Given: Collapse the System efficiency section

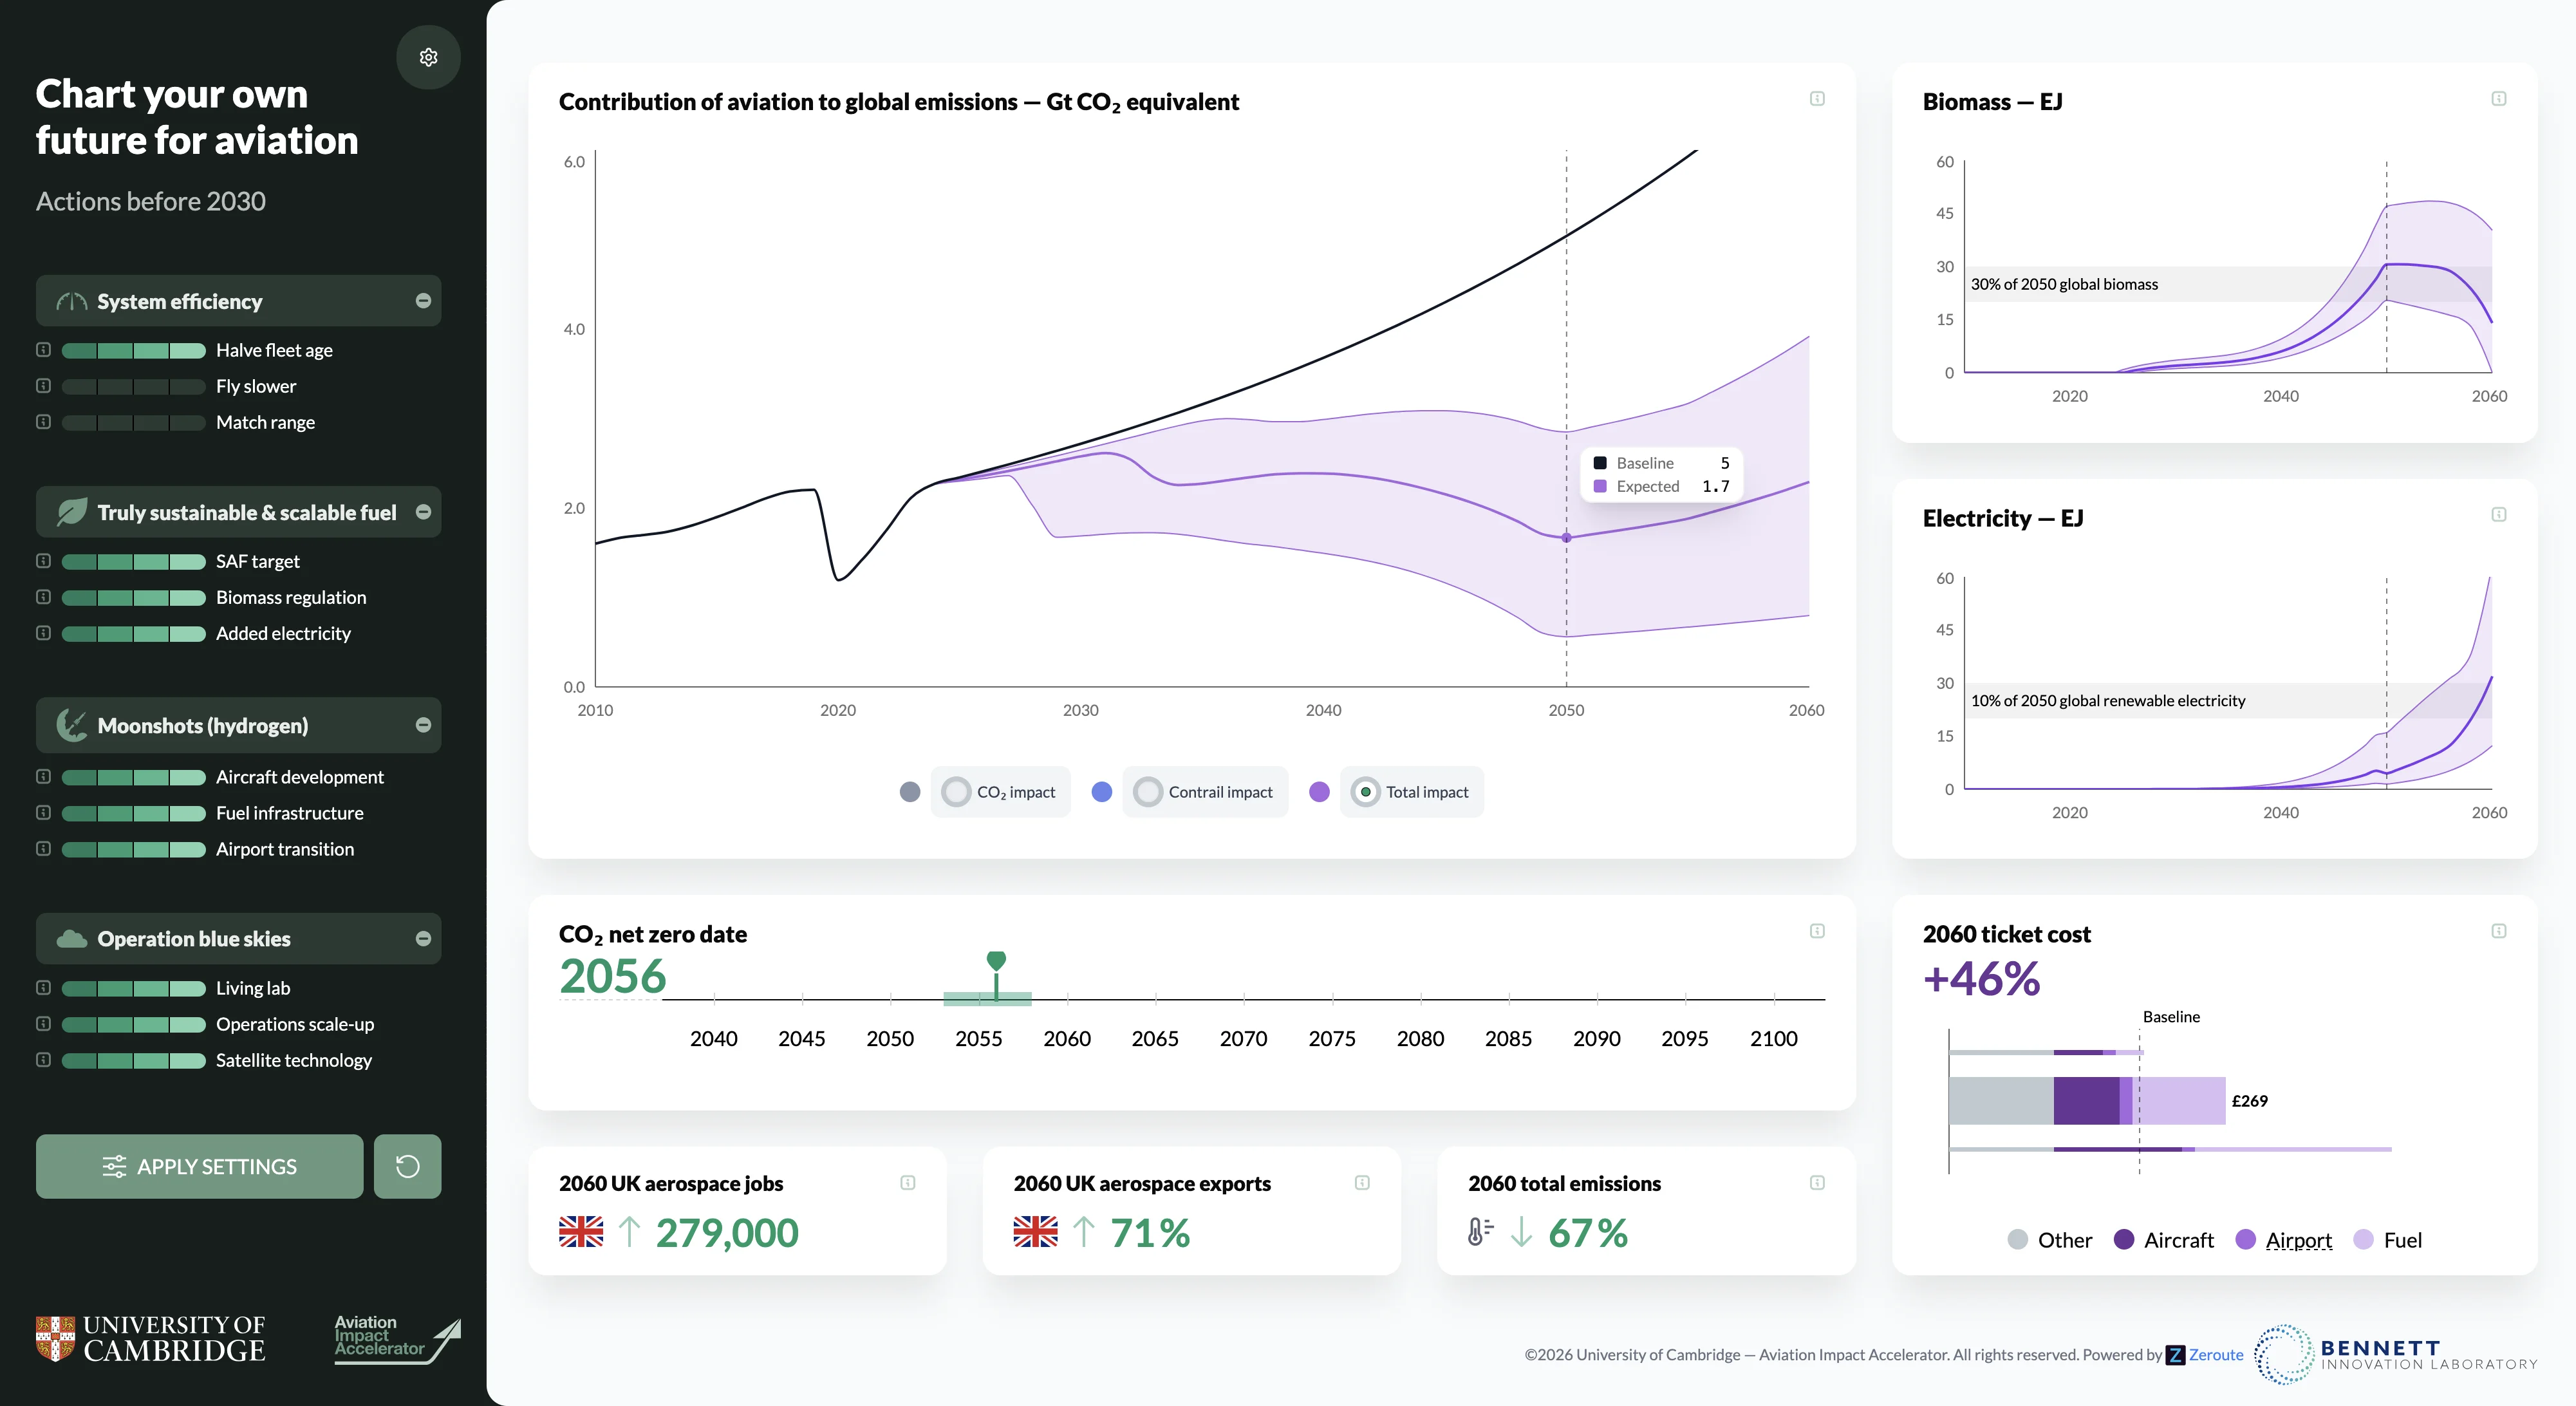Looking at the screenshot, I should pyautogui.click(x=423, y=301).
